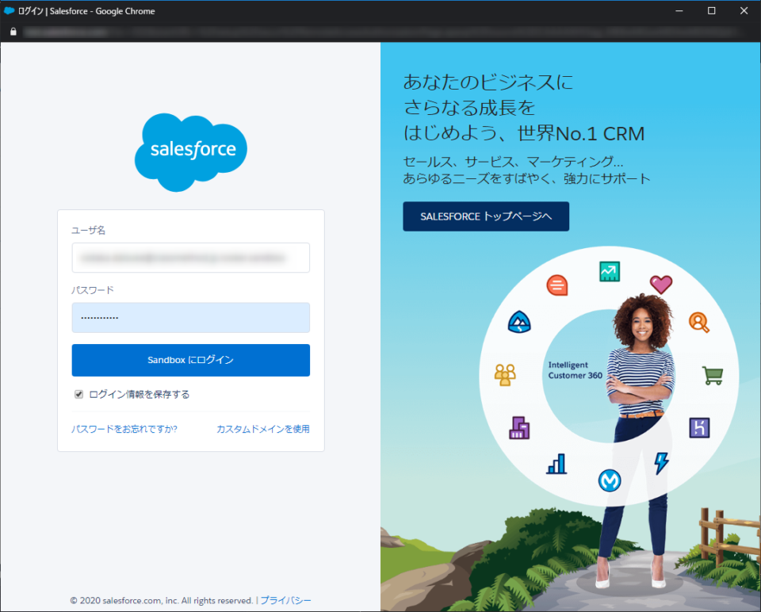Click the 世界No.1 CRM headline text
This screenshot has height=612, width=761.
coord(581,133)
